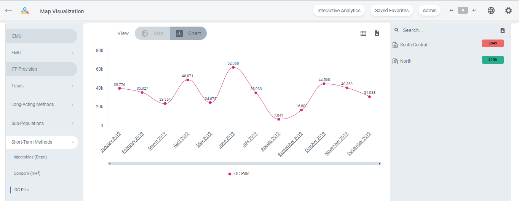Viewport: 519px width, 201px height.
Task: Click the document icon beside South-Central
Action: click(395, 45)
